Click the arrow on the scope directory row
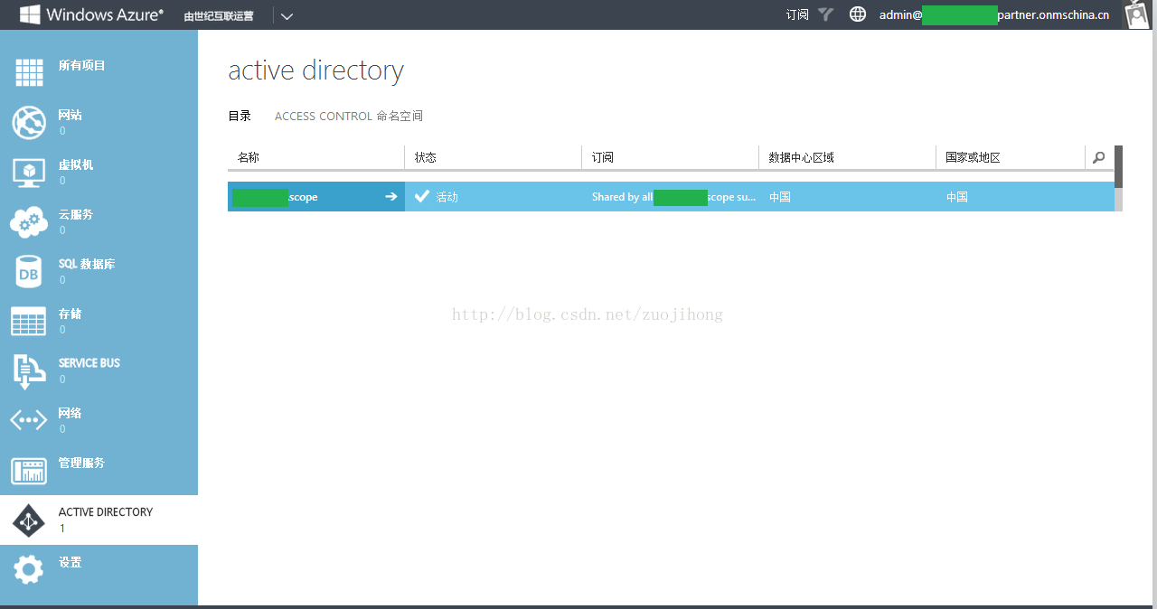Viewport: 1157px width, 609px height. pos(390,196)
